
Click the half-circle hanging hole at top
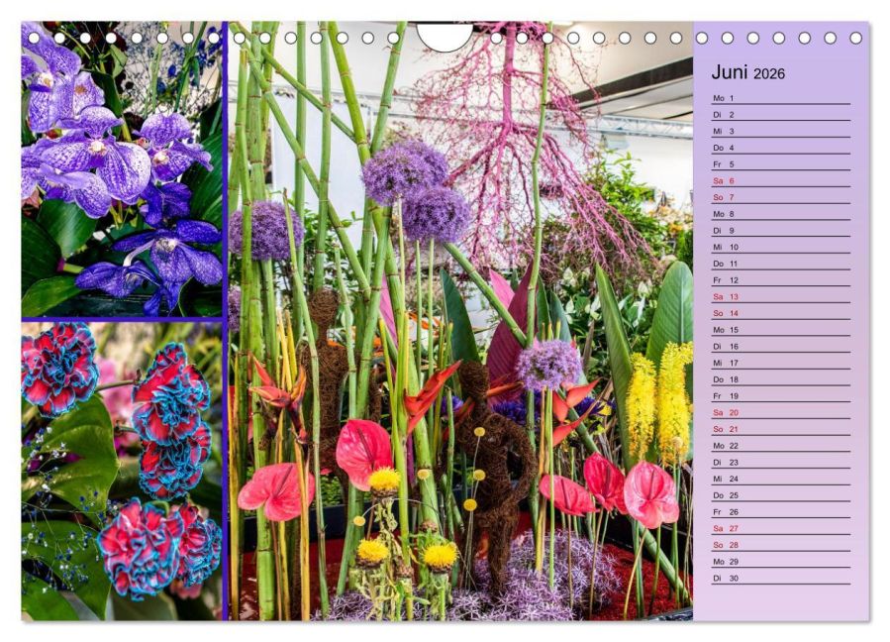click(445, 38)
